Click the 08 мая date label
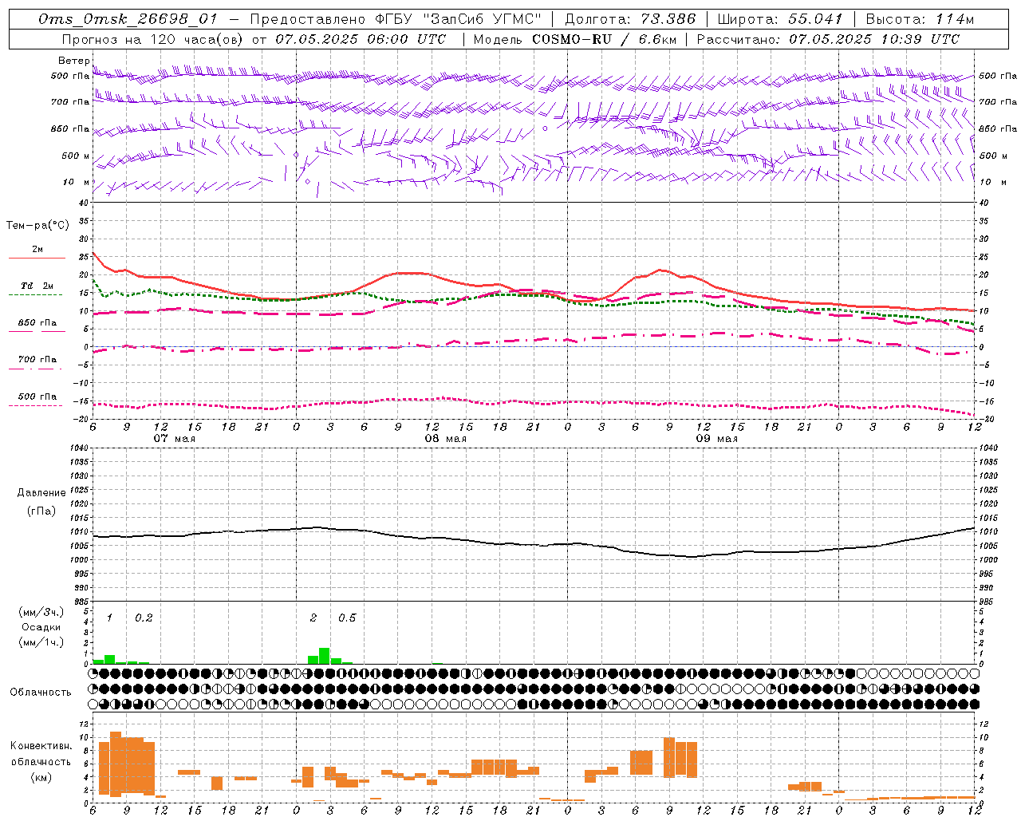 (x=445, y=439)
